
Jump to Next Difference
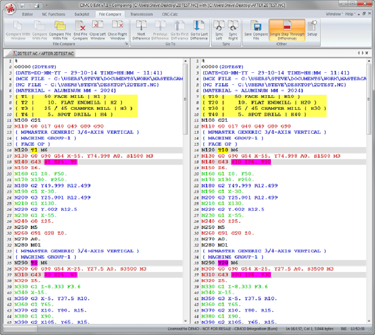pos(141,30)
